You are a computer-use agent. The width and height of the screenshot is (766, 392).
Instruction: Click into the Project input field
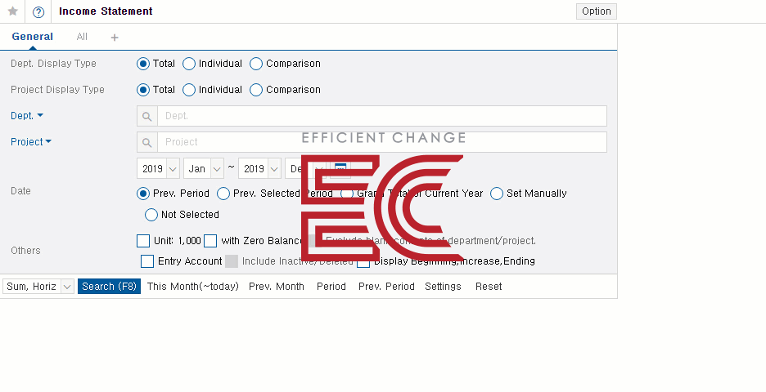click(381, 142)
